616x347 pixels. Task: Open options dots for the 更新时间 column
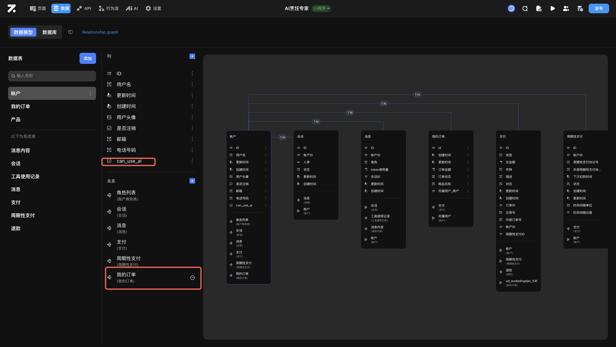pyautogui.click(x=192, y=95)
